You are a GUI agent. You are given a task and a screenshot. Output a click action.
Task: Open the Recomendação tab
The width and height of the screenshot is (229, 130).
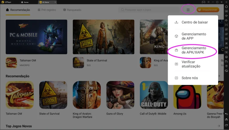coord(18,10)
